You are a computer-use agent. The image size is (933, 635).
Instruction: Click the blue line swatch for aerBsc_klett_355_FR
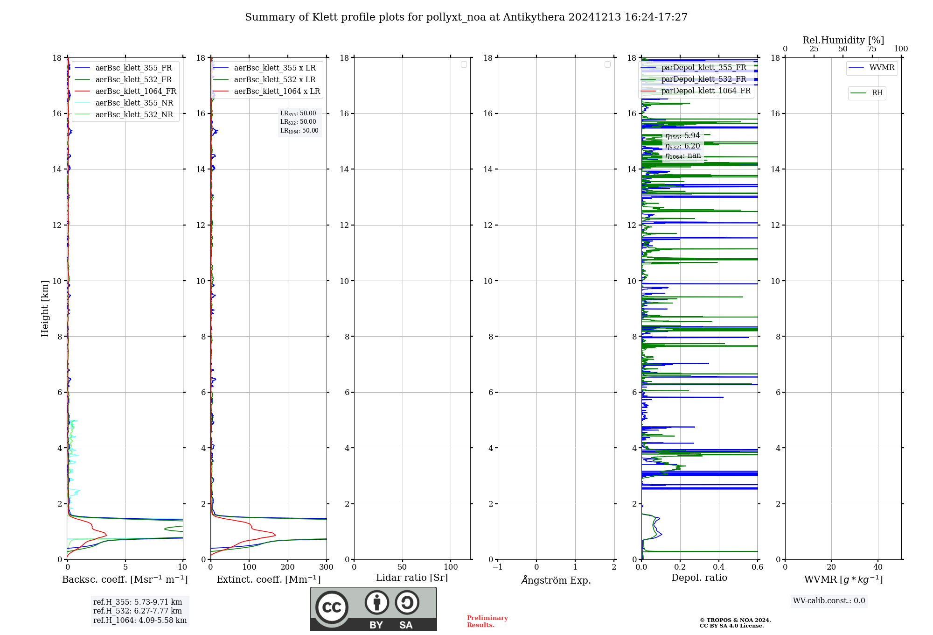(x=83, y=68)
